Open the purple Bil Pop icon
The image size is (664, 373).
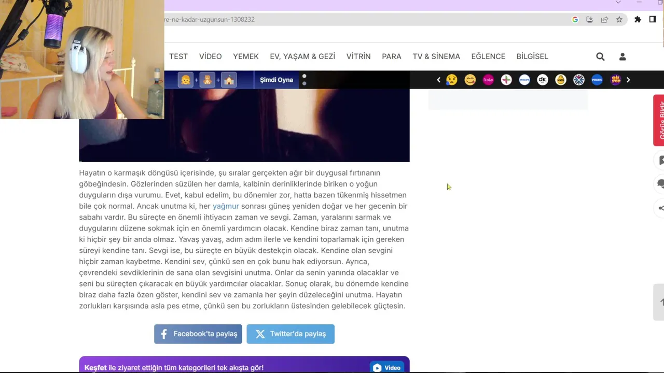click(x=616, y=80)
